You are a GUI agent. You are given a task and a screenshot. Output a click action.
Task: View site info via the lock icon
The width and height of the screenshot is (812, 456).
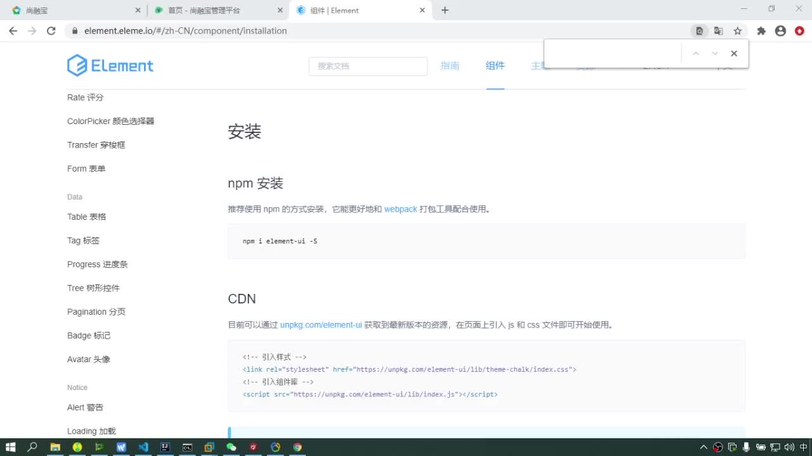75,30
